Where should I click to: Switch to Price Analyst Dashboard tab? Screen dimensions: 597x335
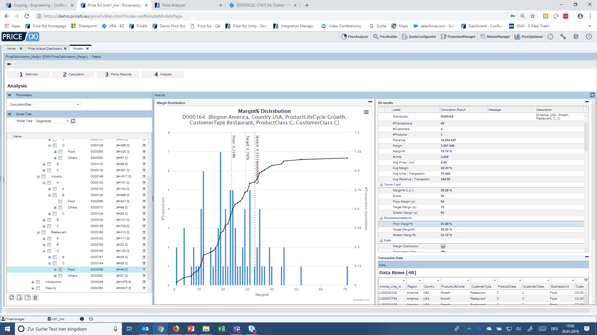(44, 48)
